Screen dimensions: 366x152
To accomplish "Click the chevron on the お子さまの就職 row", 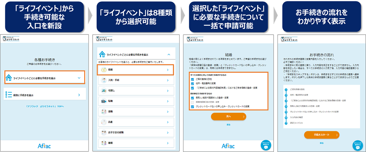I will click(x=168, y=132).
